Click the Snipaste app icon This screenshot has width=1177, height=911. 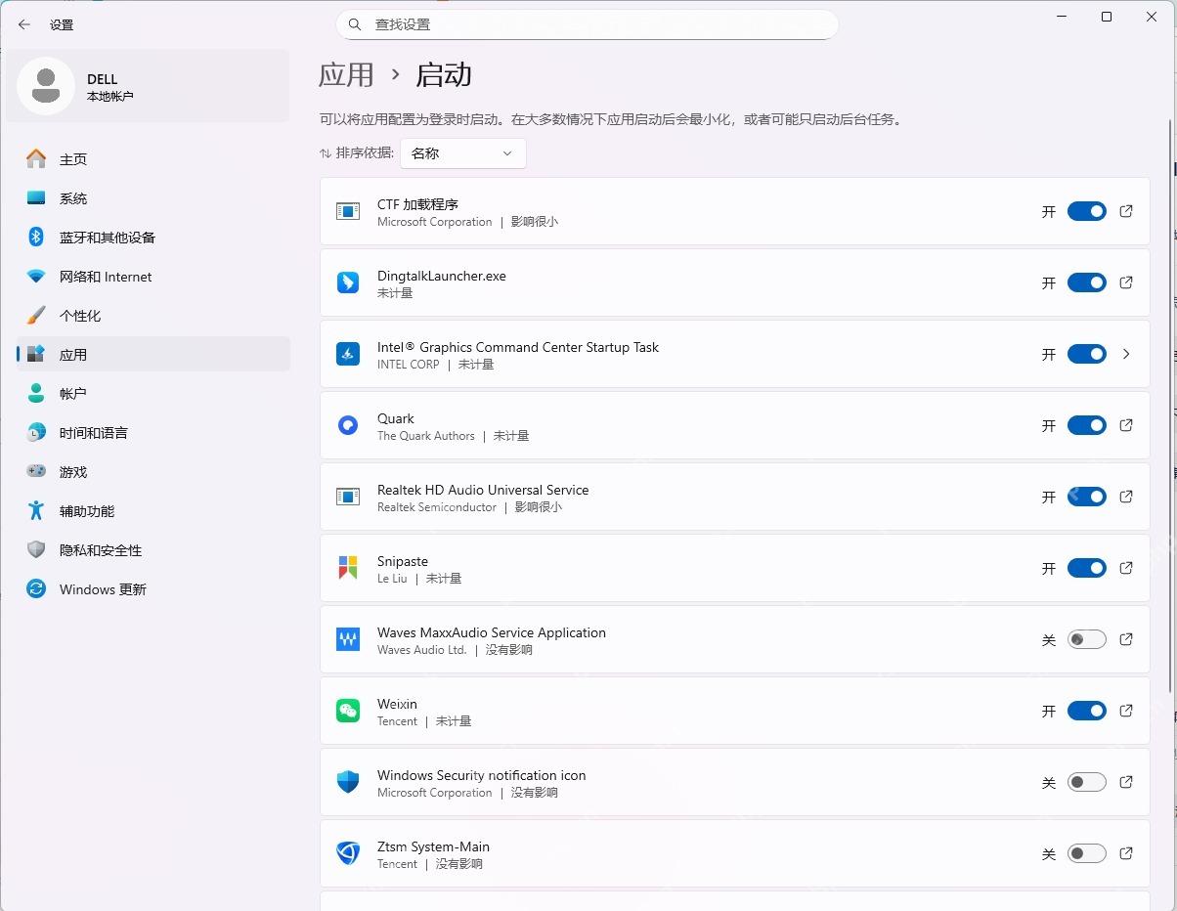[348, 568]
